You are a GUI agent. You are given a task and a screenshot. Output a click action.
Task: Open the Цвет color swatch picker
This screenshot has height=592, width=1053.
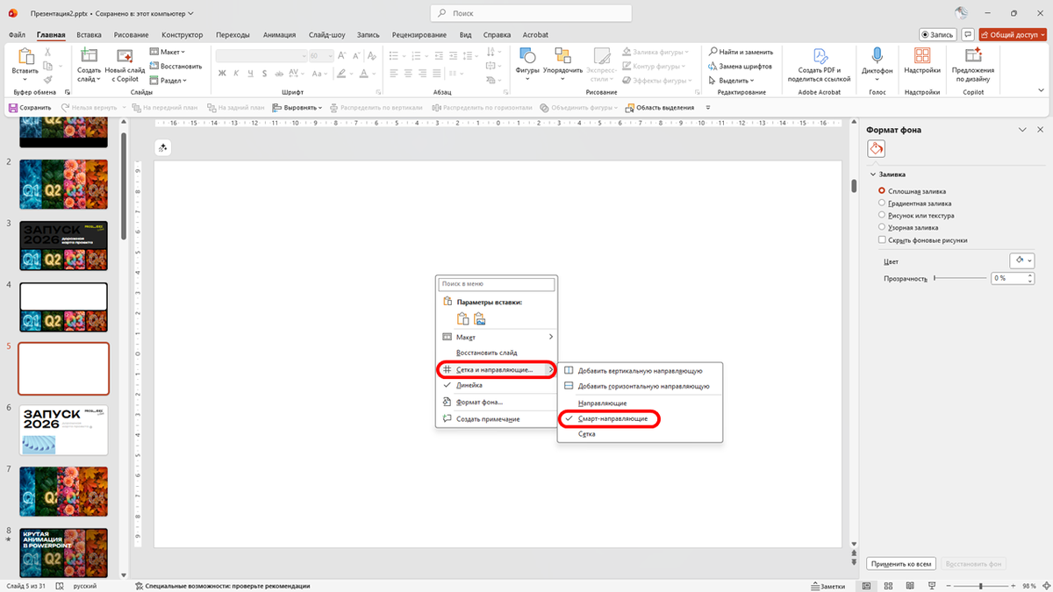click(1023, 260)
